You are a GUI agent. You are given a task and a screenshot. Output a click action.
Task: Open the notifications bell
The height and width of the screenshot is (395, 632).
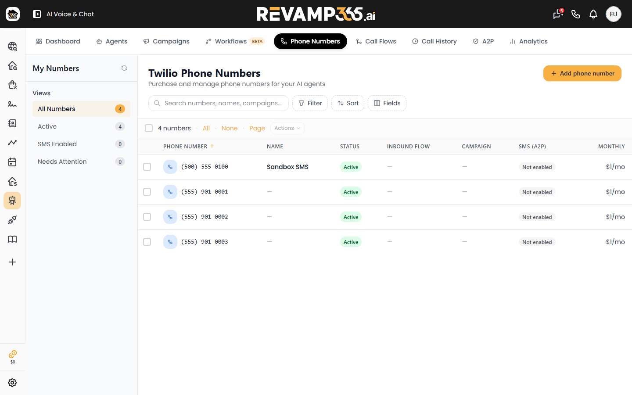click(x=593, y=14)
